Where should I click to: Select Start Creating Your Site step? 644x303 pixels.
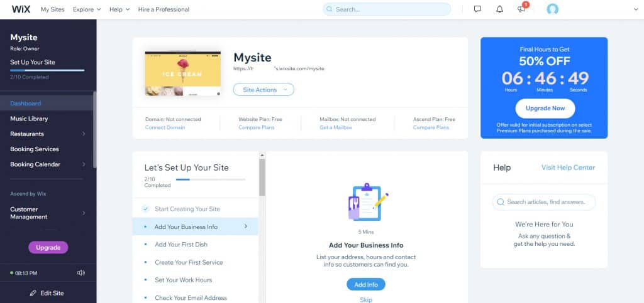pos(195,209)
